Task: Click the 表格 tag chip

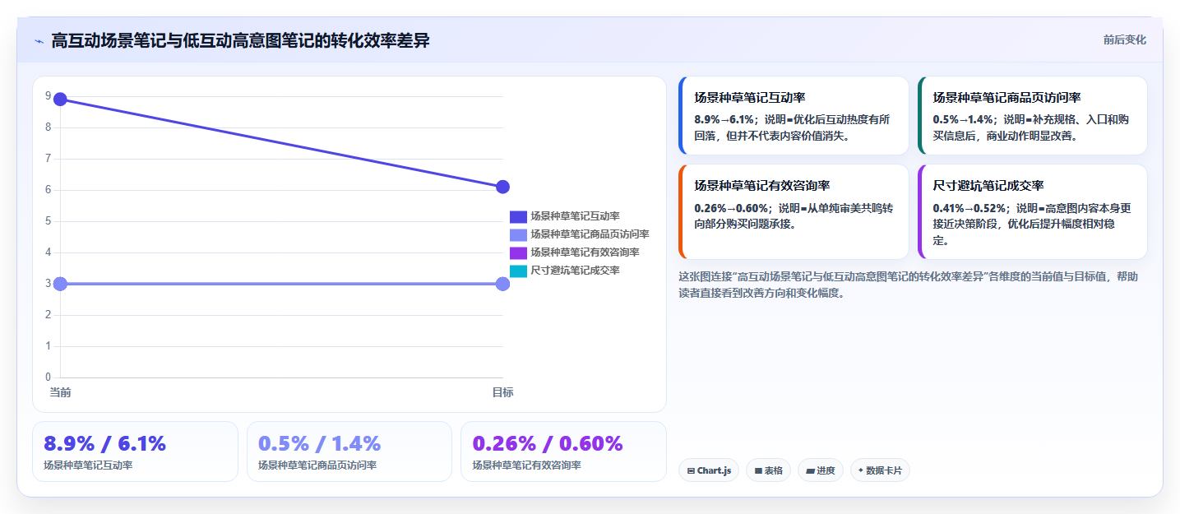Action: click(x=769, y=470)
